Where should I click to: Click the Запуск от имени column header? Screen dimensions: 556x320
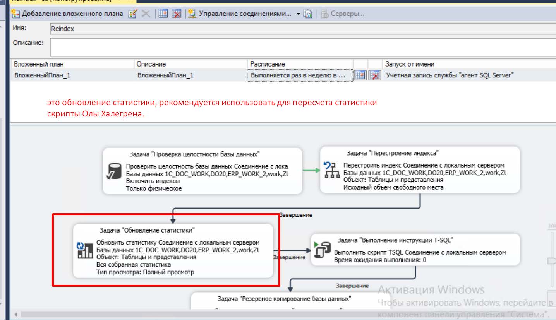coord(469,64)
